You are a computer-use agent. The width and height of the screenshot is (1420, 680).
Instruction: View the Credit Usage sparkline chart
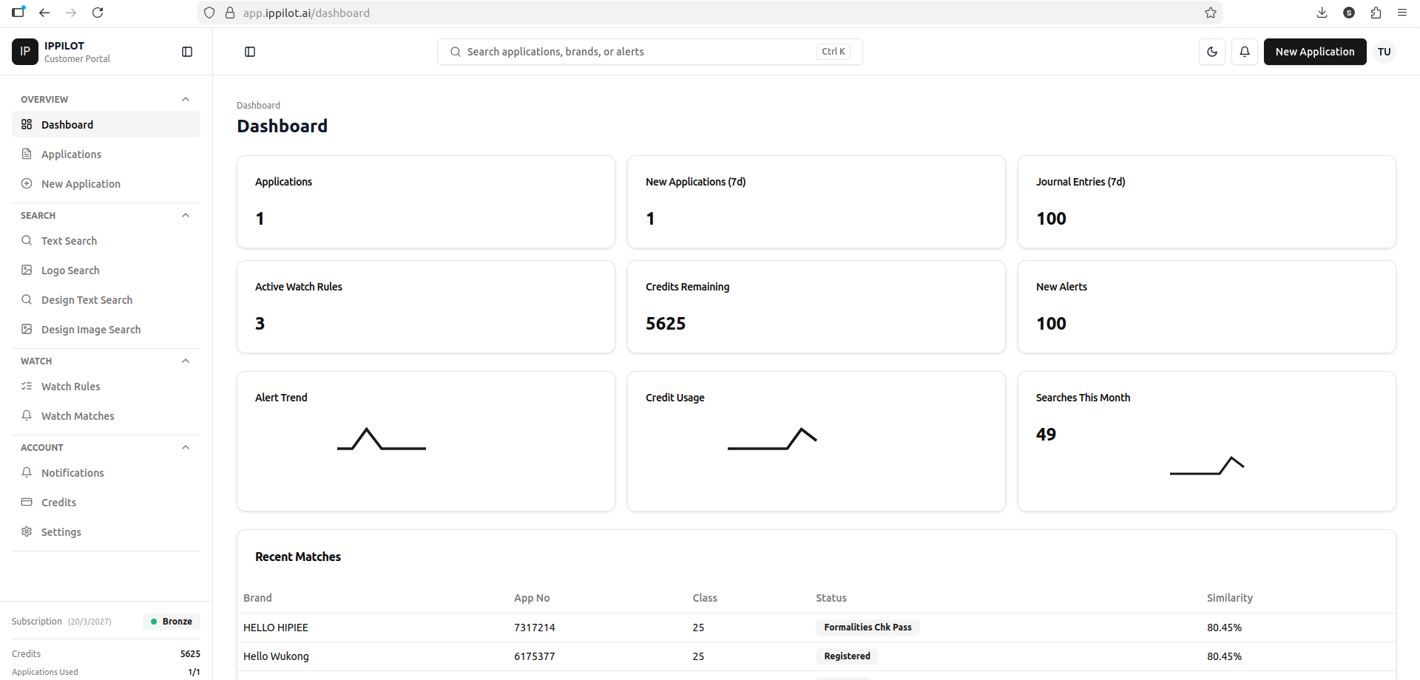771,439
